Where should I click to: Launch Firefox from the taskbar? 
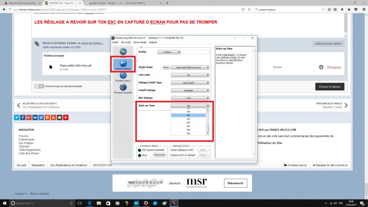146,203
